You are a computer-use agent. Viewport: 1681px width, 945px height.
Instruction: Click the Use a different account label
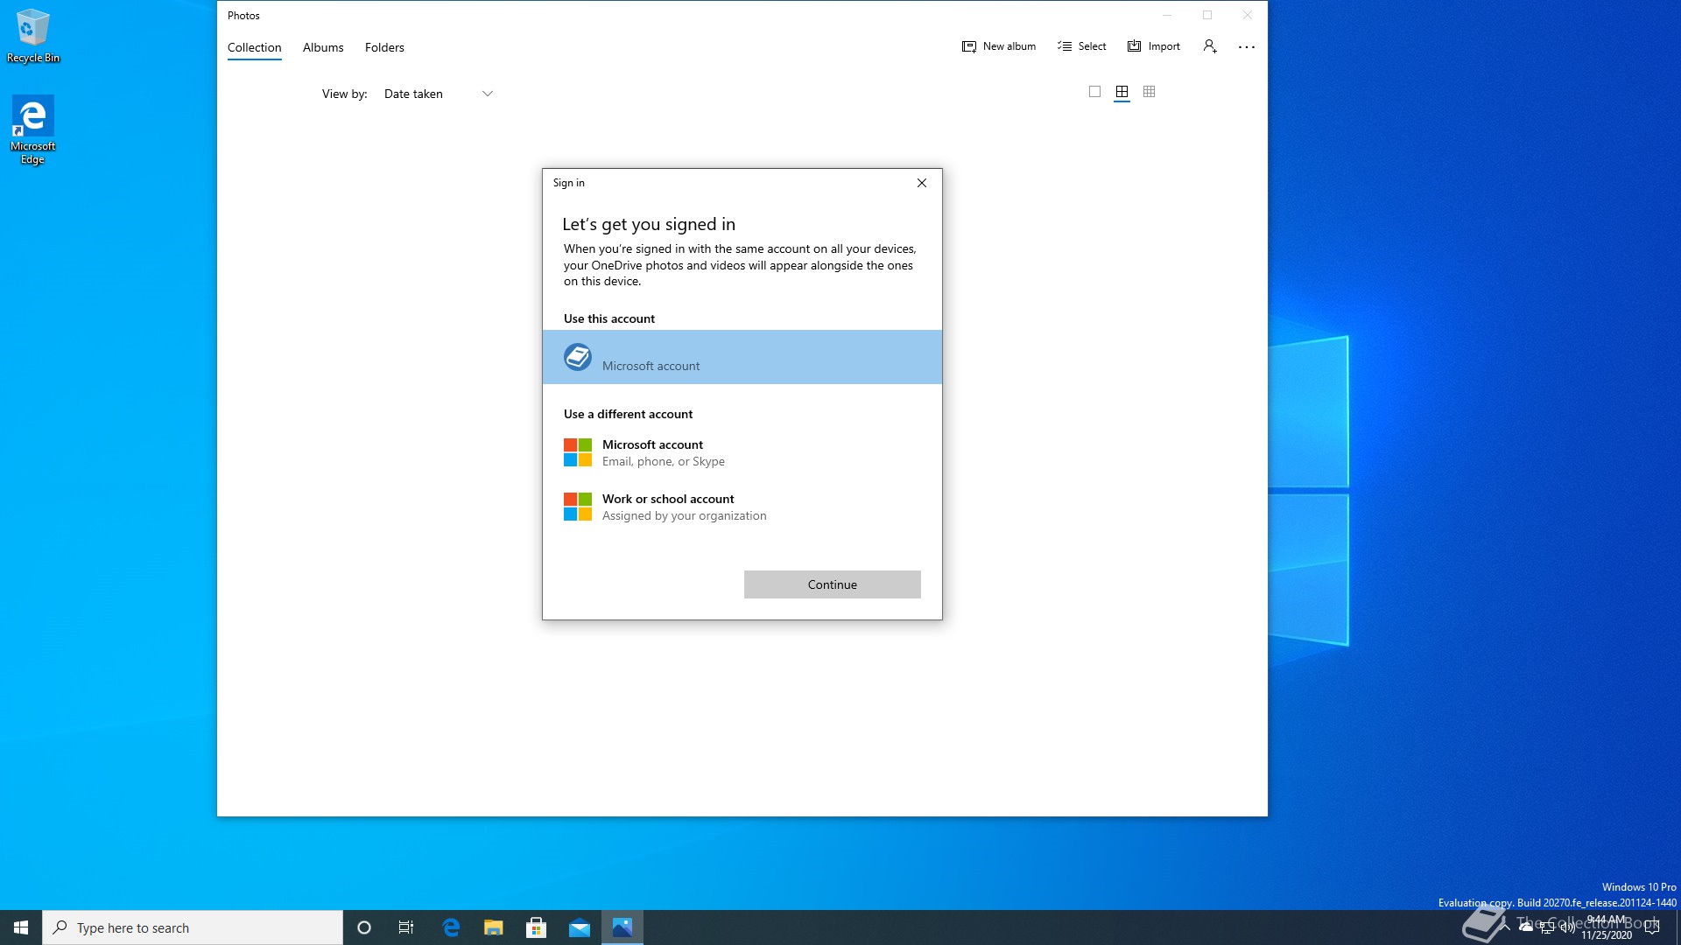coord(628,414)
